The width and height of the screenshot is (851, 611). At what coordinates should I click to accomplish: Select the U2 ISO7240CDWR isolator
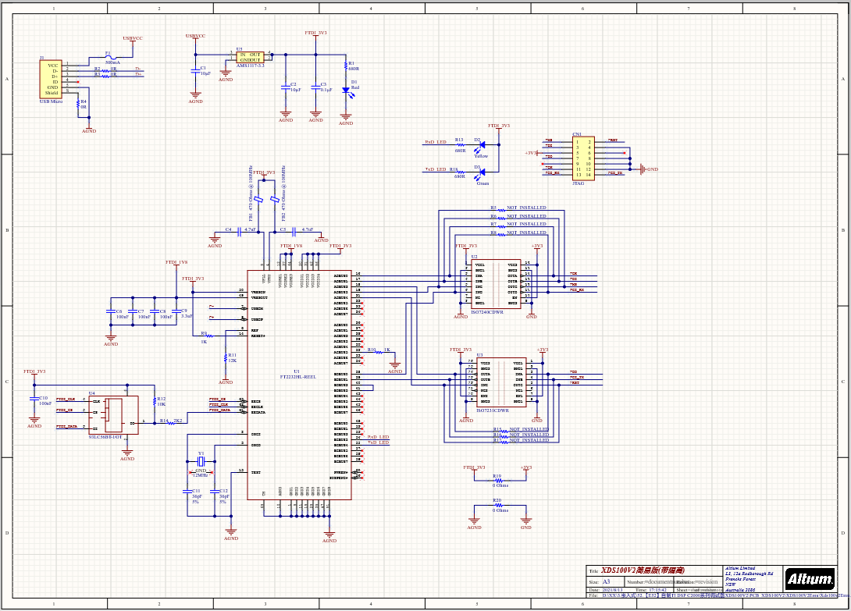496,284
